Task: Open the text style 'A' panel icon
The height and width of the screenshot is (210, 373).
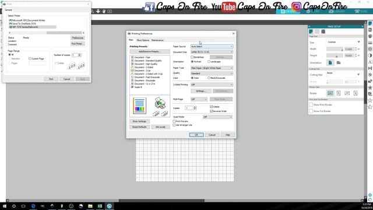Action: pos(370,62)
